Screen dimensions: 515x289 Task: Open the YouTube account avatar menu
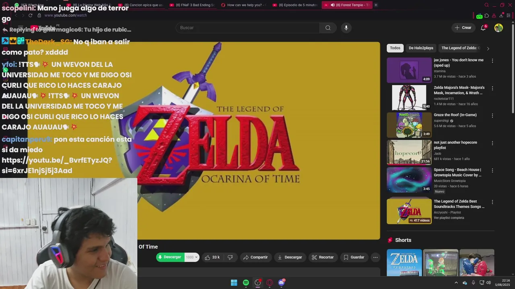[499, 28]
